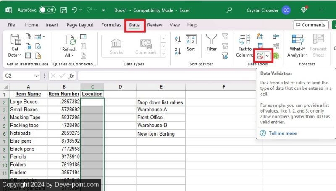Select column D header
Screen dimensions: 336x191
pyautogui.click(x=120, y=86)
